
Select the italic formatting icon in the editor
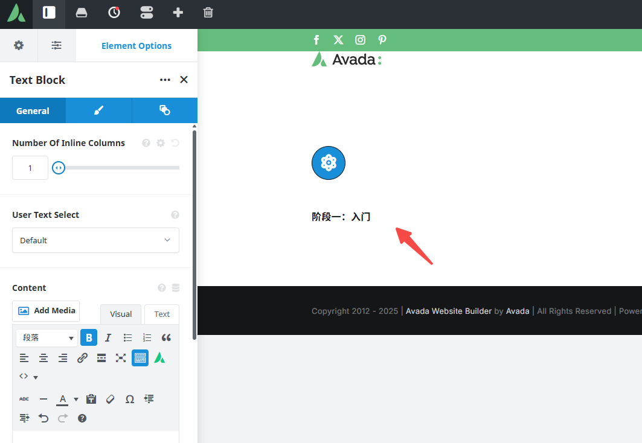pos(108,337)
